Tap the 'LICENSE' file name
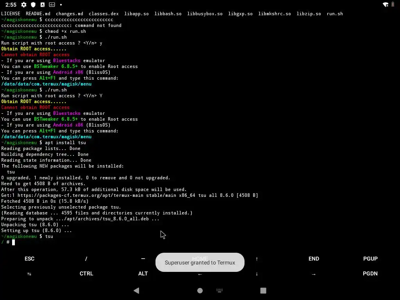This screenshot has height=300, width=400. (11, 14)
